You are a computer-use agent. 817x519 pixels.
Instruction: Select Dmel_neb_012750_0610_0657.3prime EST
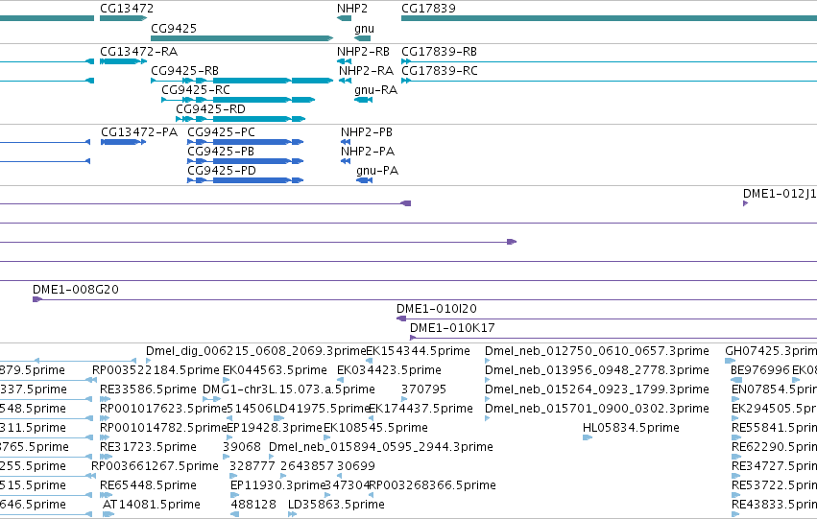click(x=596, y=351)
